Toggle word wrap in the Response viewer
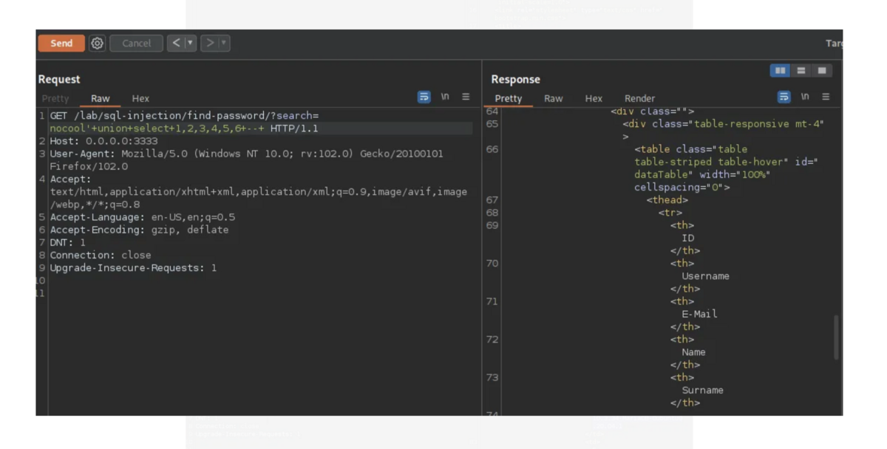The height and width of the screenshot is (449, 887). [784, 97]
